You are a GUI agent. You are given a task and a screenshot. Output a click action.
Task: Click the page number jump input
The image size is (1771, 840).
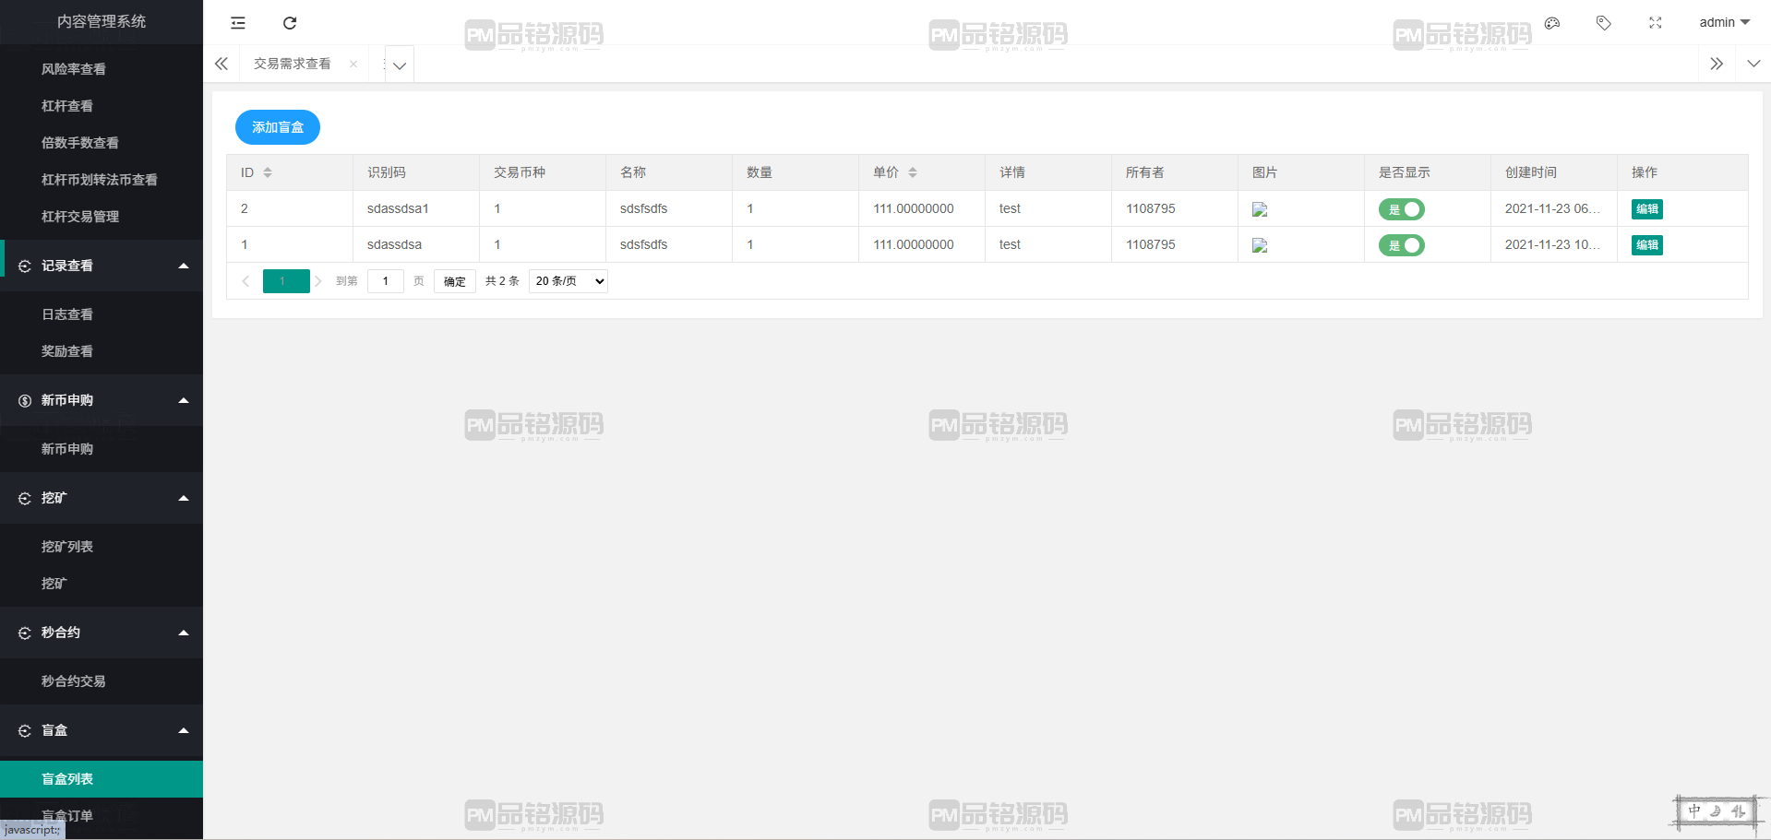386,281
